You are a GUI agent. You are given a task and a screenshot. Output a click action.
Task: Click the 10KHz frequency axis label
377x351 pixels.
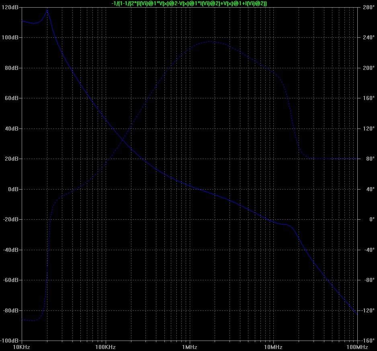point(21,347)
